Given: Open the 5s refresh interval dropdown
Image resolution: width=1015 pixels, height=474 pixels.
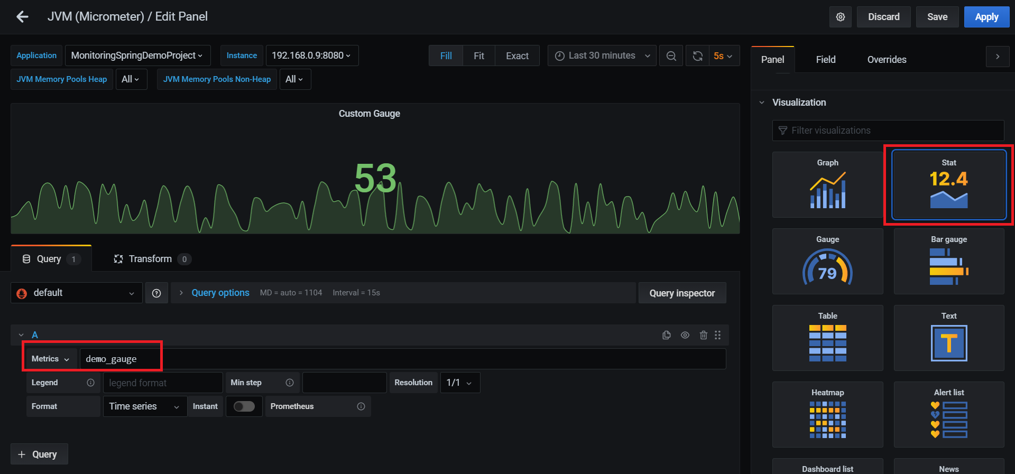Looking at the screenshot, I should click(x=723, y=55).
